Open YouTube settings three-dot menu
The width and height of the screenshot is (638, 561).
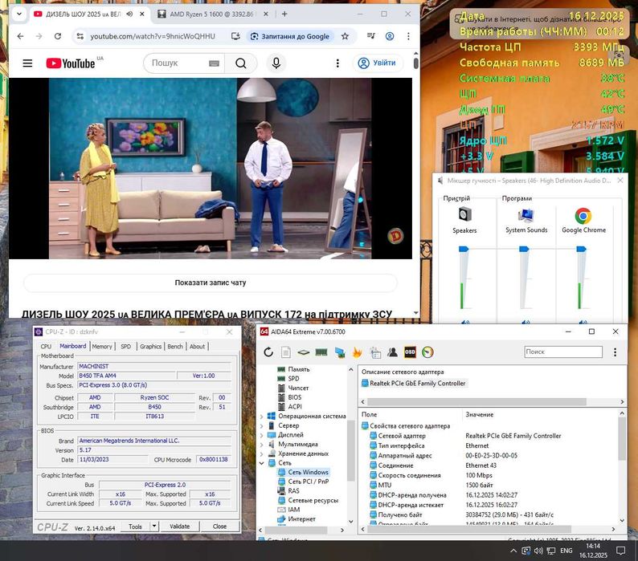click(337, 63)
